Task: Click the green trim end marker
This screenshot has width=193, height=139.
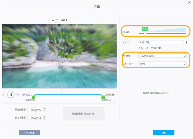Action: [103, 97]
